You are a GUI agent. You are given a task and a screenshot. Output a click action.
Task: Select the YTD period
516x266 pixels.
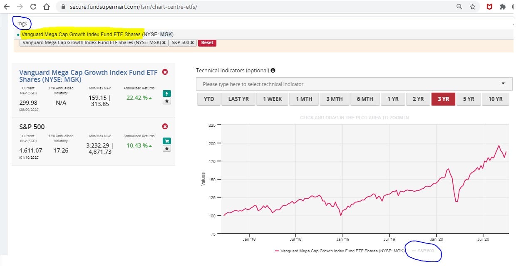[209, 99]
